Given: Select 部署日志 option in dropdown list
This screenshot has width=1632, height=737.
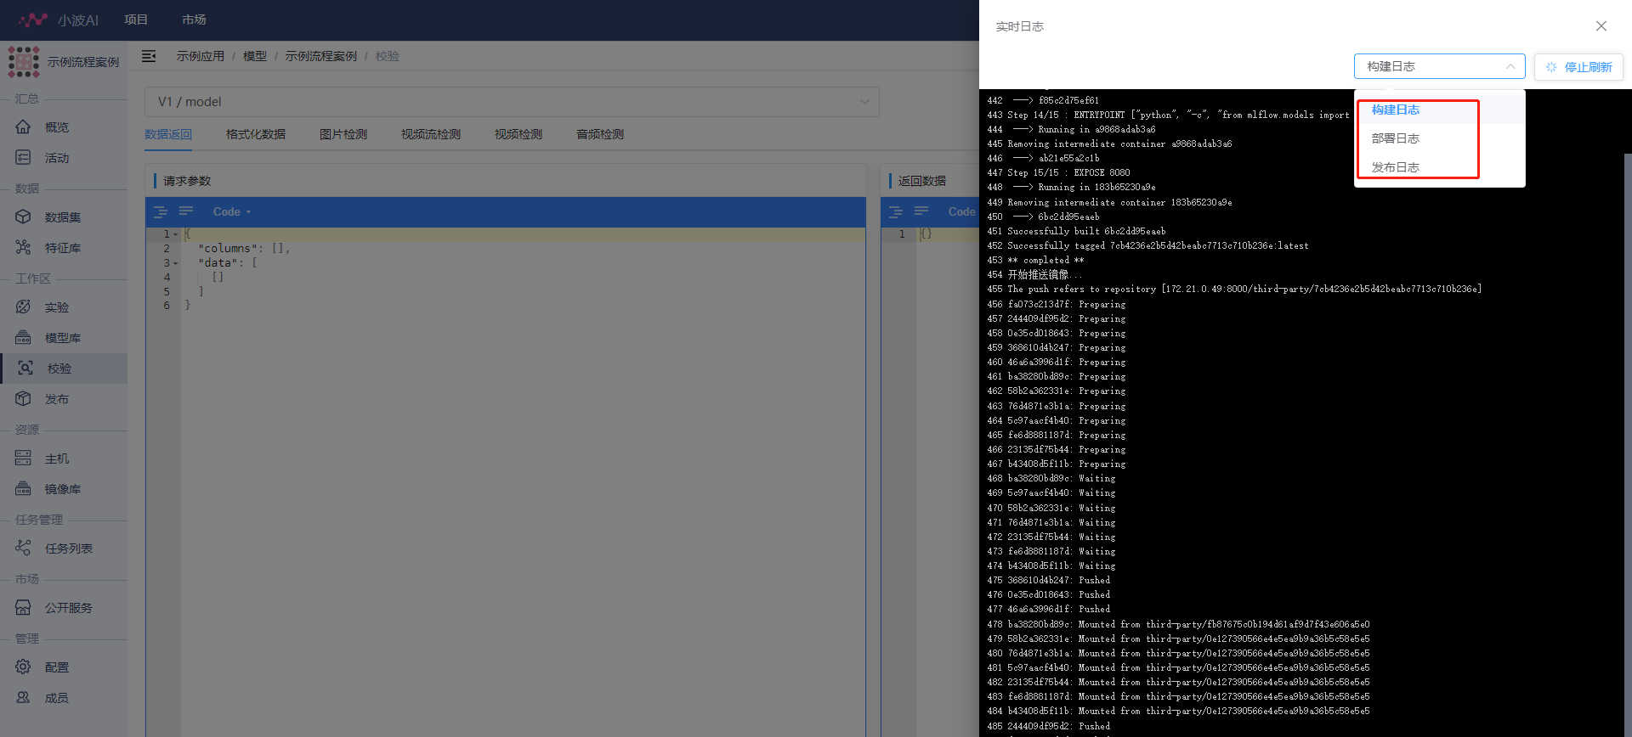Looking at the screenshot, I should (1439, 138).
